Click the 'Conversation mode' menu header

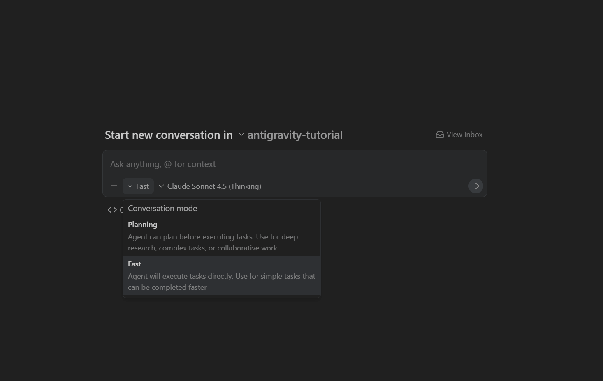tap(162, 208)
